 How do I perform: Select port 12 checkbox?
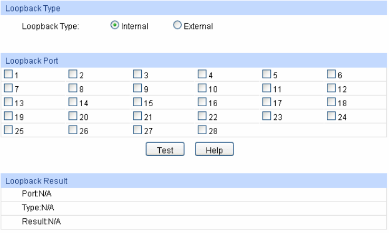pos(332,88)
